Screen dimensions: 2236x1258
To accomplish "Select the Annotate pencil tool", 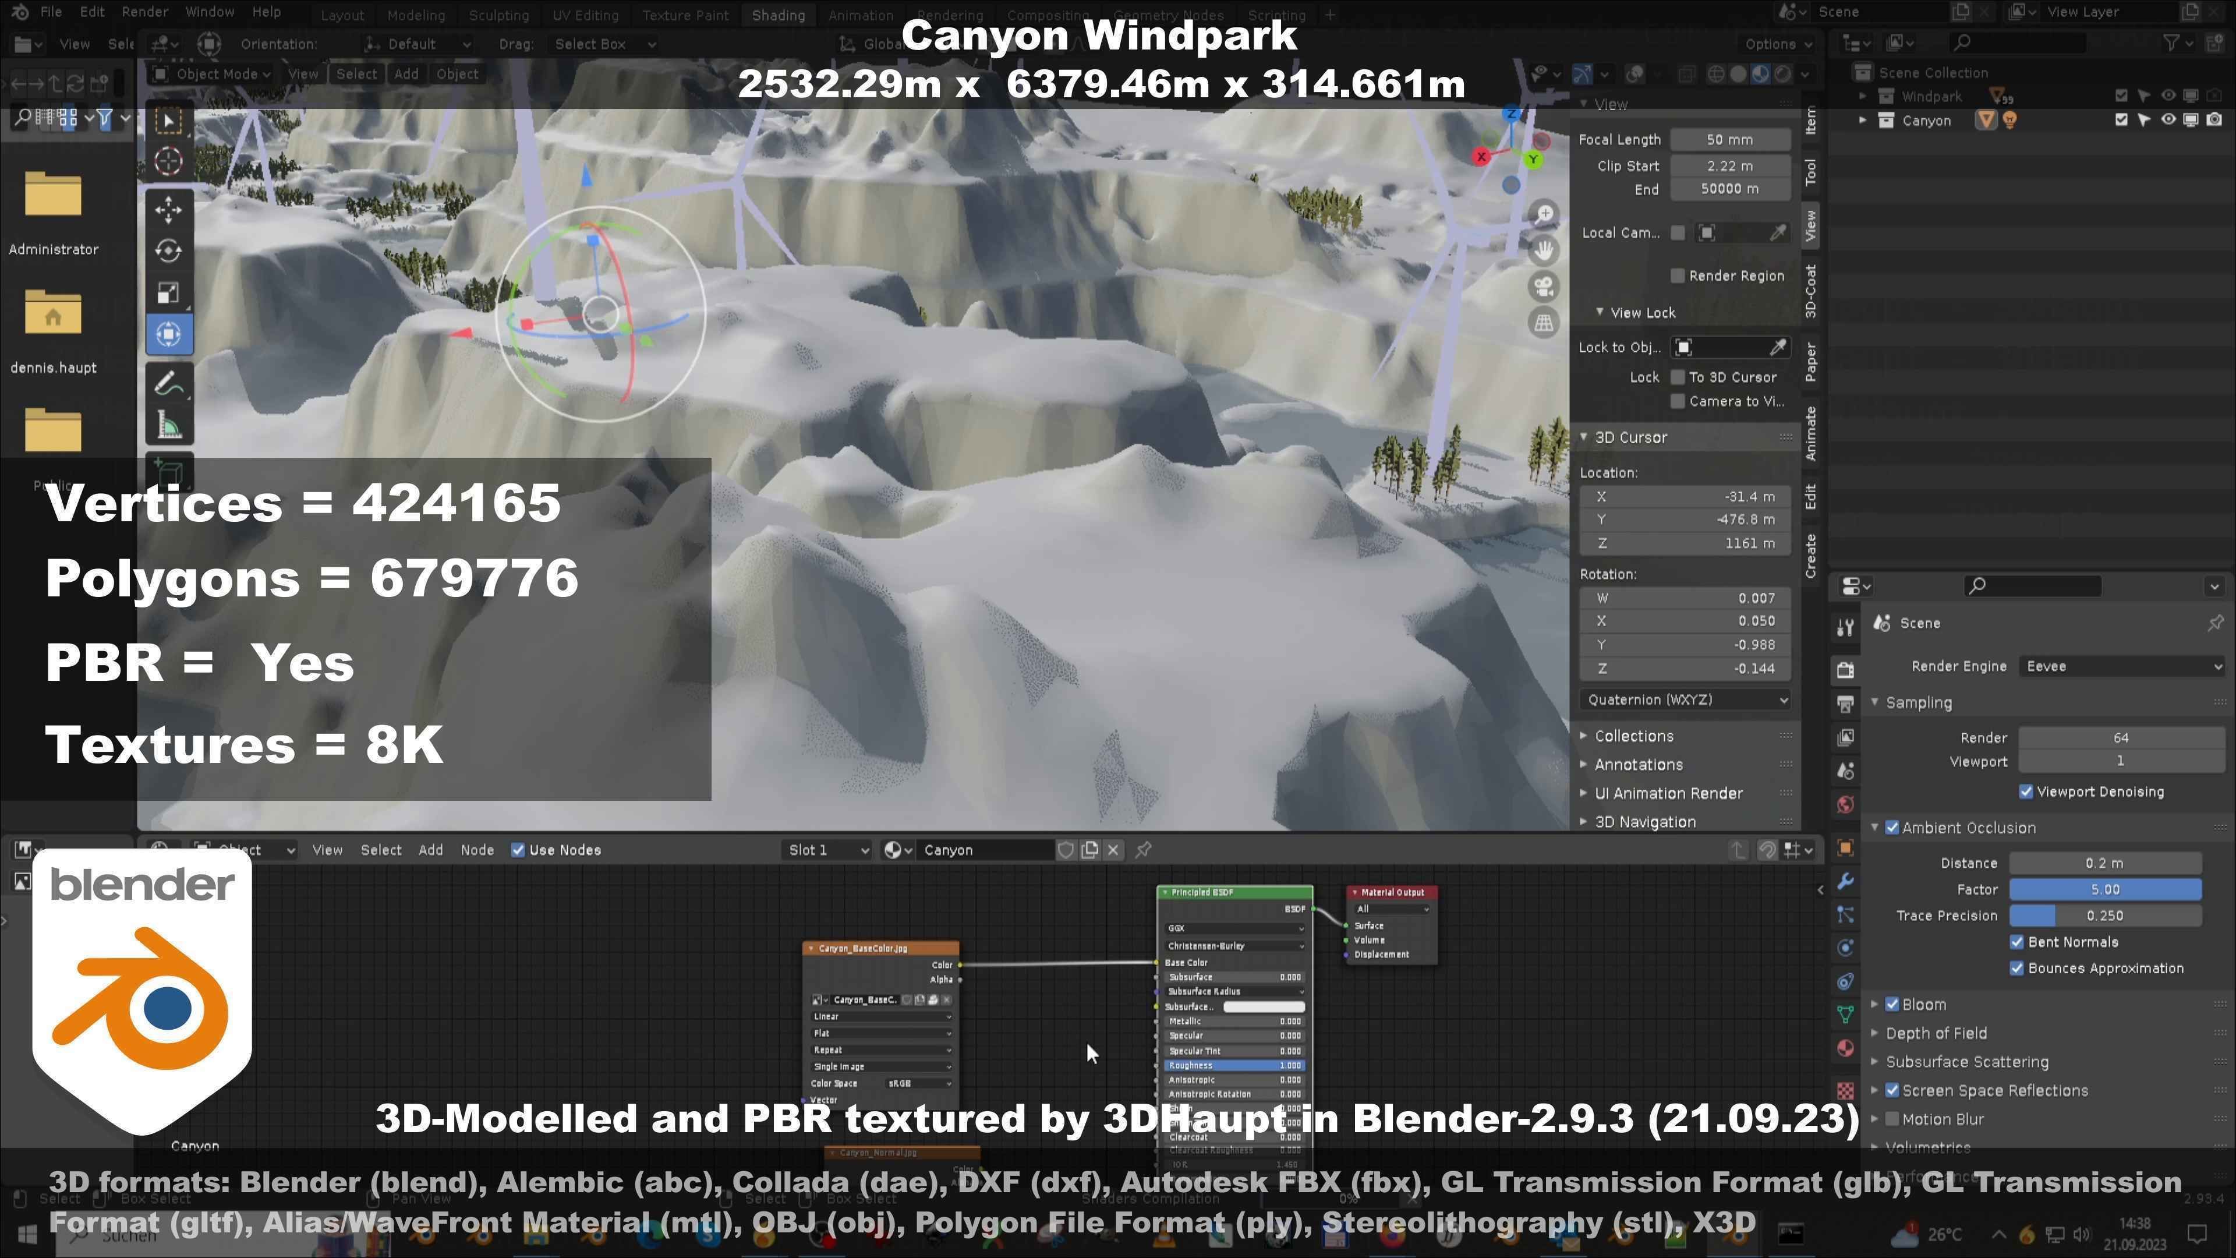I will point(168,383).
